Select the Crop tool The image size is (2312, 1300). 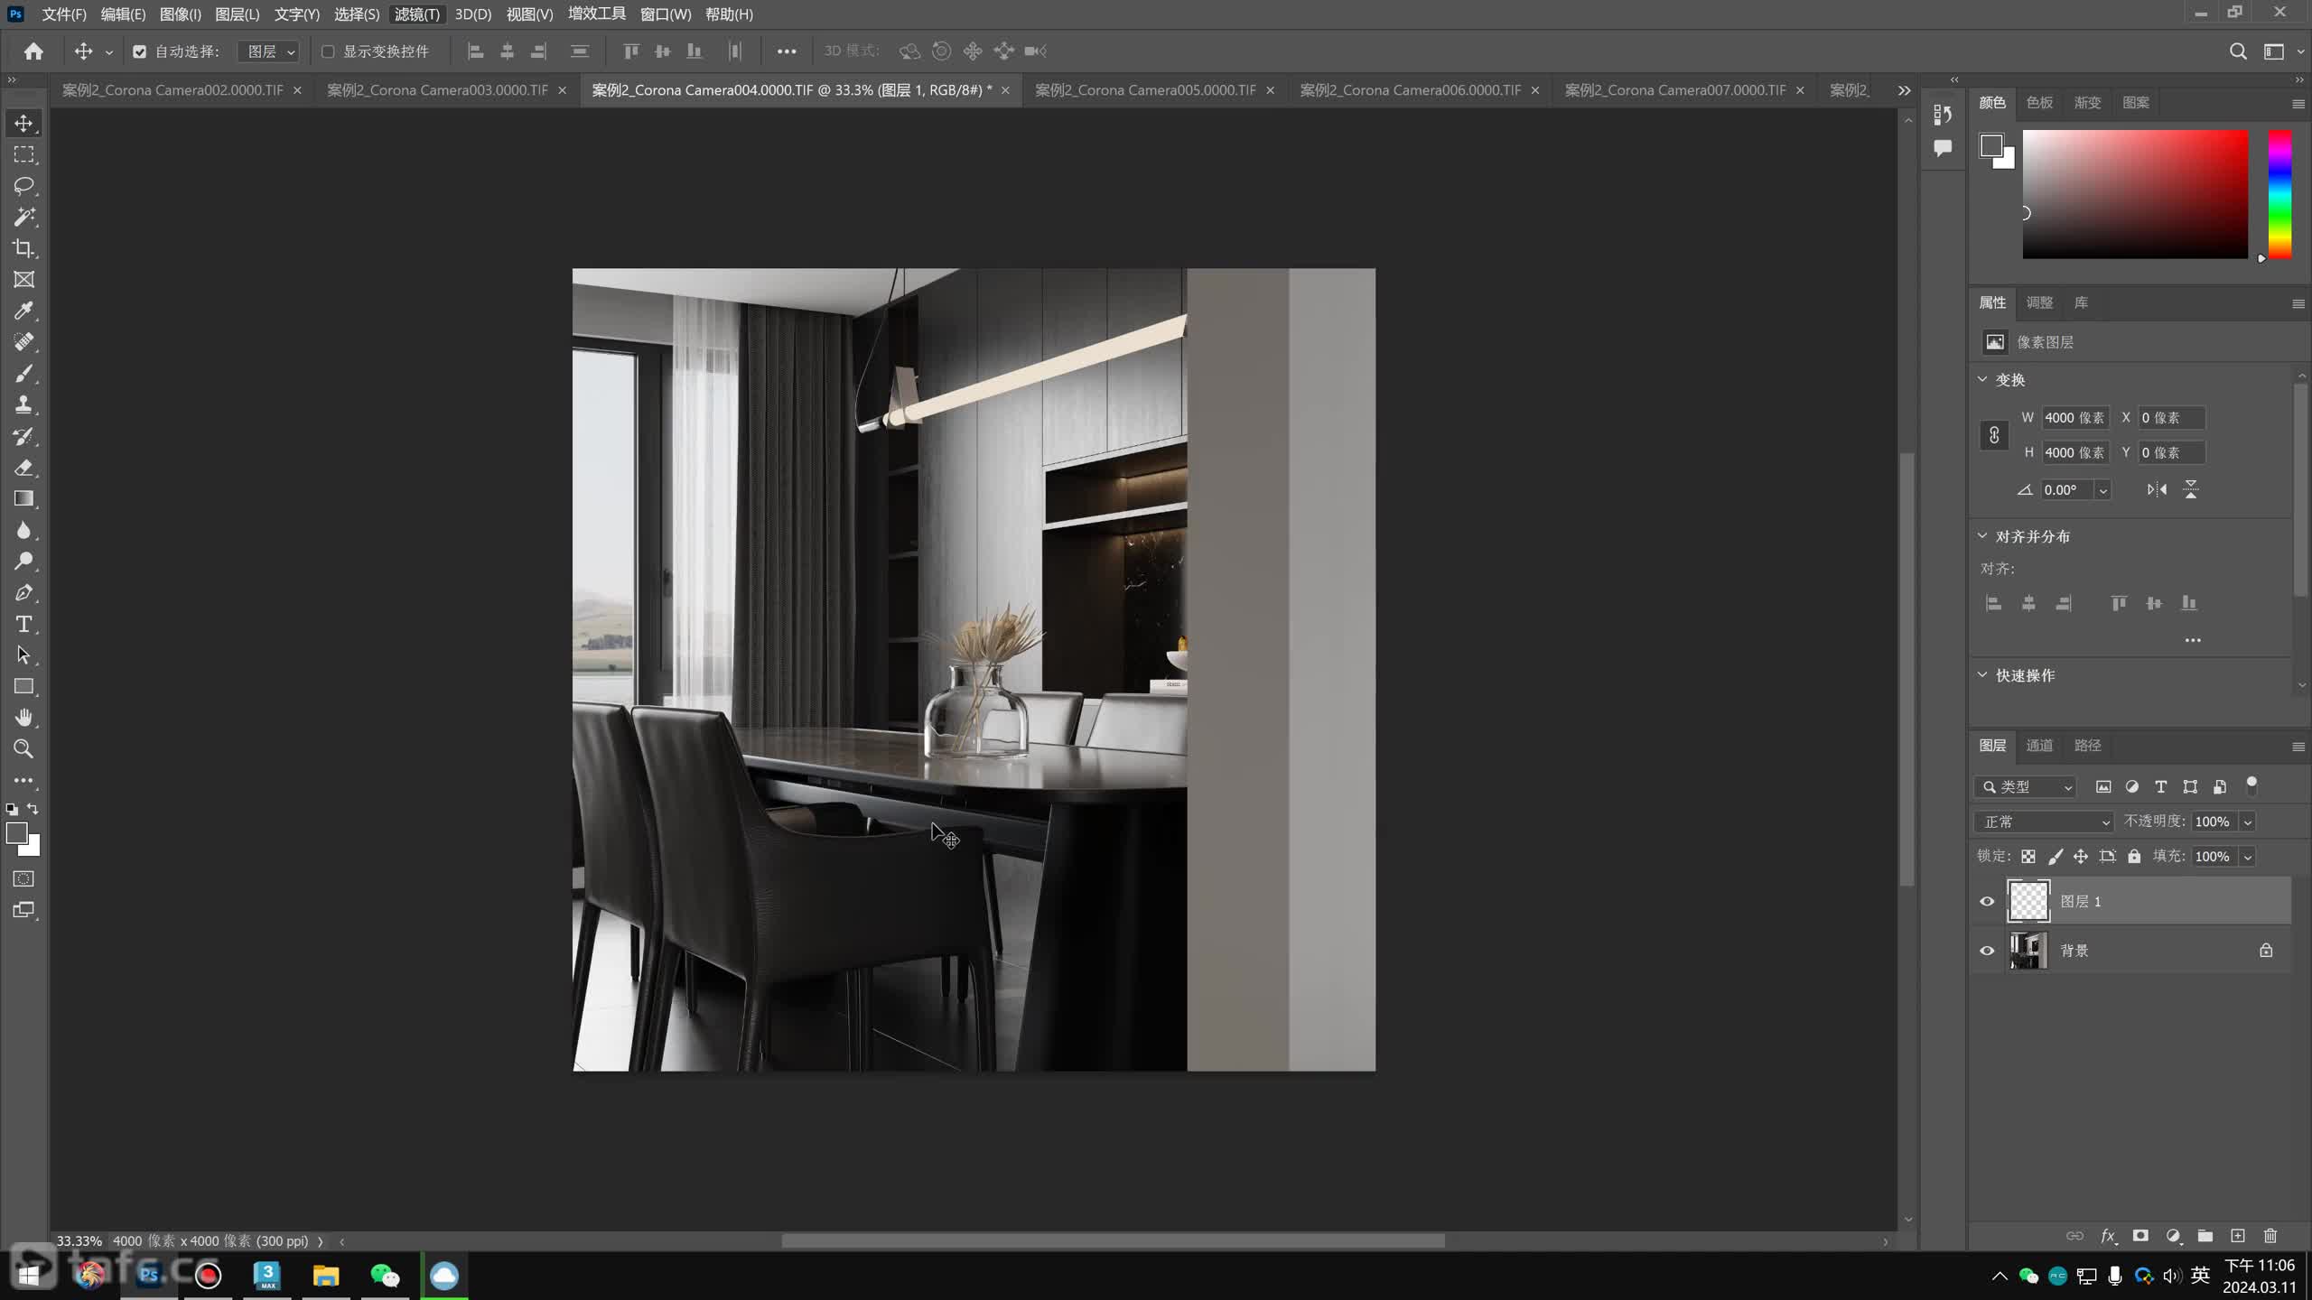(24, 248)
